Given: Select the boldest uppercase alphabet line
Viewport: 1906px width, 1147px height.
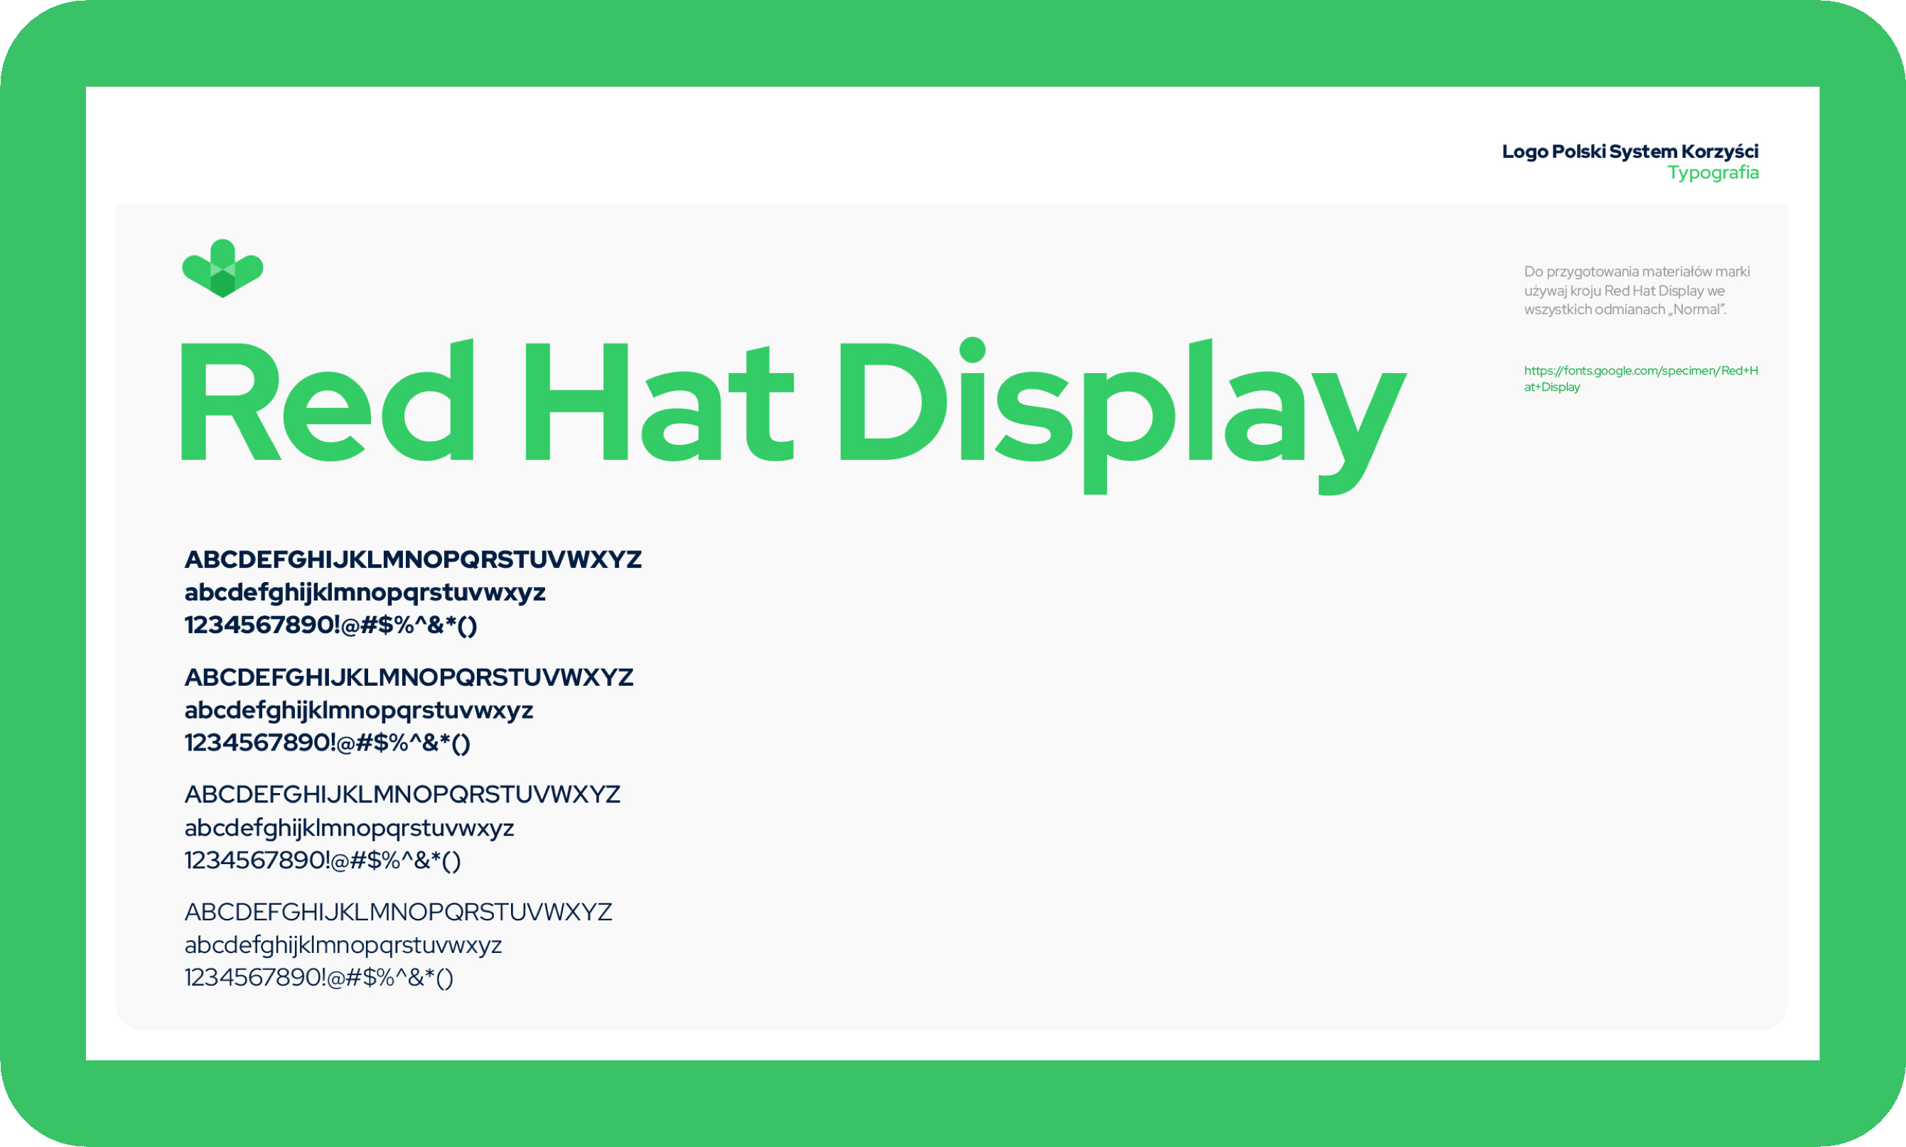Looking at the screenshot, I should (413, 559).
